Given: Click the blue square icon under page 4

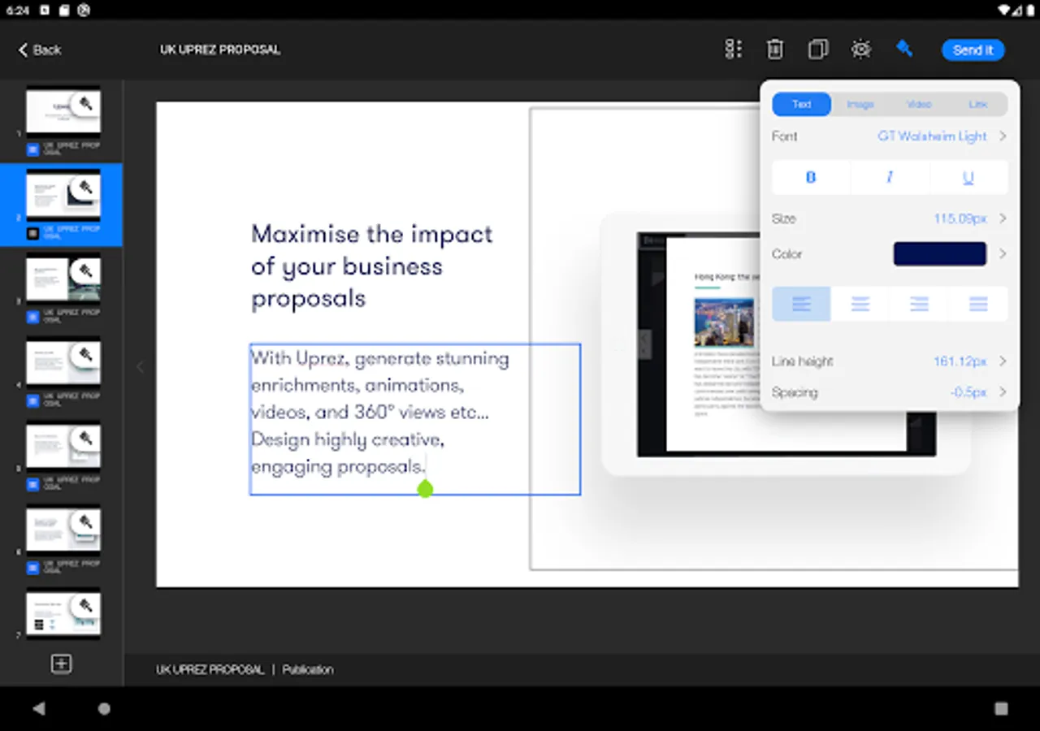Looking at the screenshot, I should point(32,400).
